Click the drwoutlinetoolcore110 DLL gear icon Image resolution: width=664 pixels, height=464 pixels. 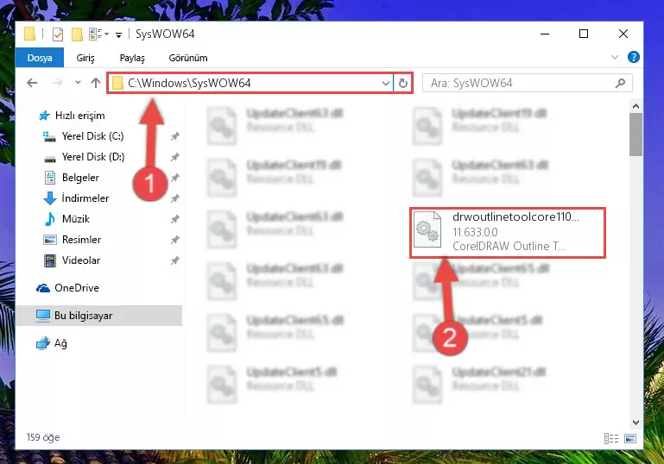click(427, 229)
